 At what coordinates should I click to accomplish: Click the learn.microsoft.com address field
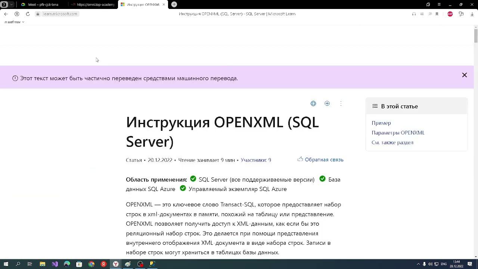coord(60,14)
